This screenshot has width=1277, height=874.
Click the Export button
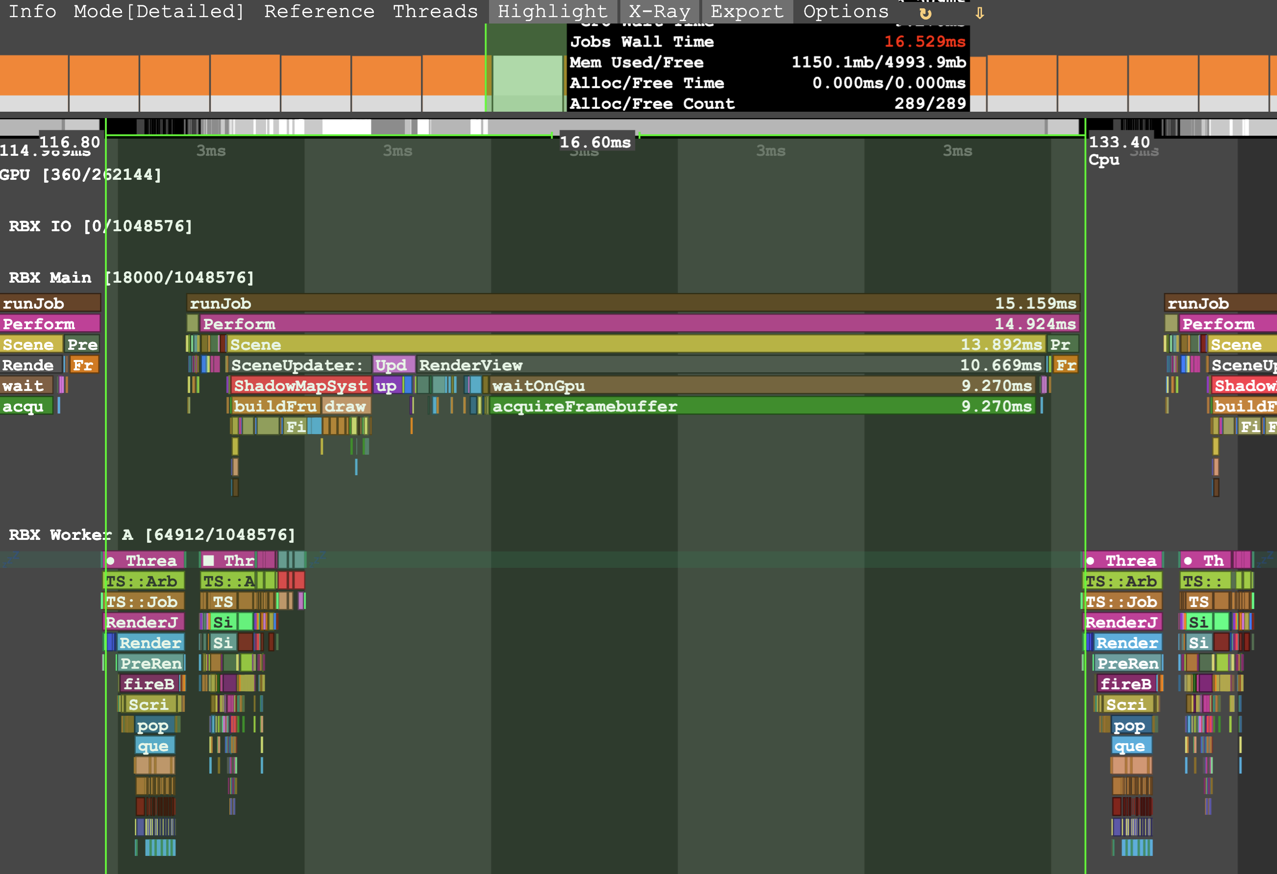[x=747, y=12]
